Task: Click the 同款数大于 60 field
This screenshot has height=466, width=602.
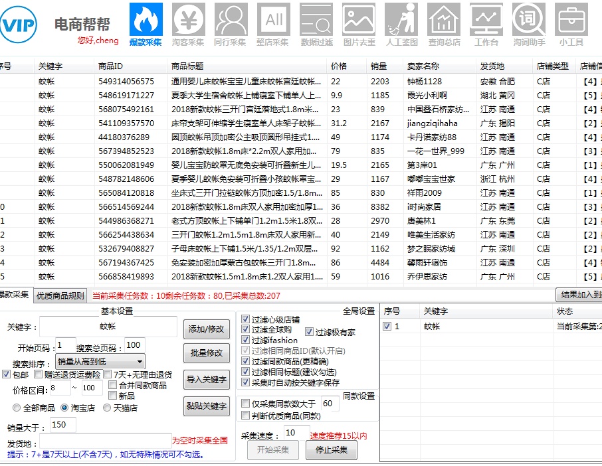Action: click(330, 404)
